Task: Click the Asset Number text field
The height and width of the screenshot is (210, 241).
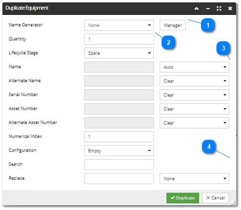Action: point(119,109)
